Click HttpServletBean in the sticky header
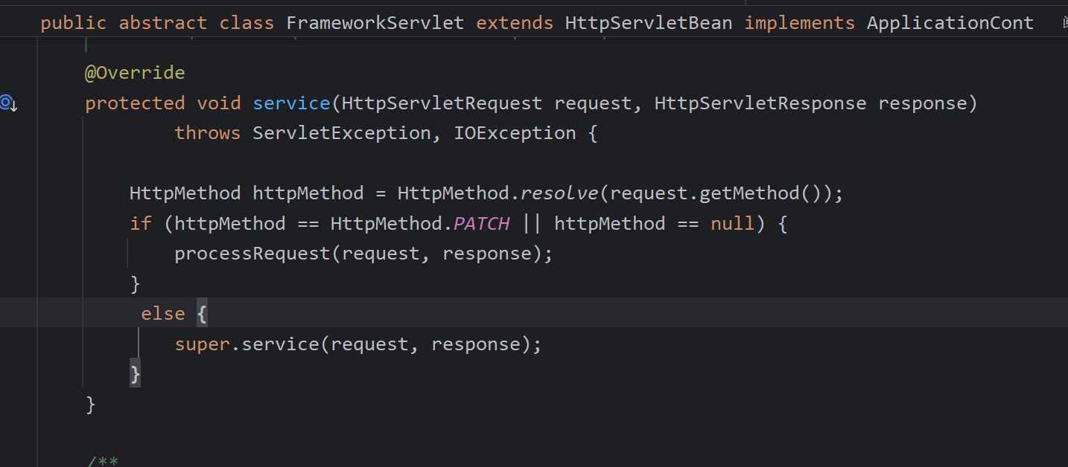Viewport: 1068px width, 467px height. [649, 23]
